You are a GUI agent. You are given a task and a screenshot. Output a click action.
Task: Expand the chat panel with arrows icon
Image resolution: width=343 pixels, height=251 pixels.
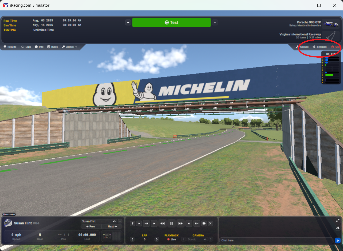coord(338,221)
